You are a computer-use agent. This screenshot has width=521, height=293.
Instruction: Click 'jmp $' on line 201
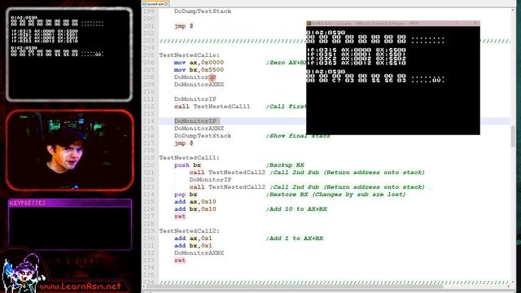[183, 26]
